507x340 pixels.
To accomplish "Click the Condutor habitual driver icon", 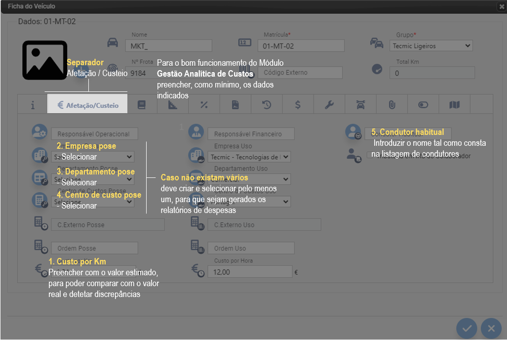I will click(x=353, y=132).
